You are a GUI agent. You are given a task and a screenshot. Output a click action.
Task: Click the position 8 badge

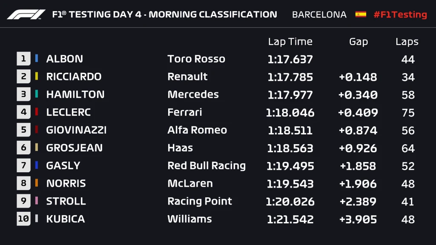pyautogui.click(x=23, y=183)
